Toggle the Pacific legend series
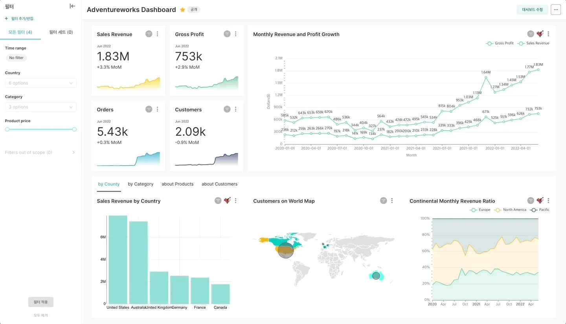This screenshot has height=324, width=566. click(540, 210)
